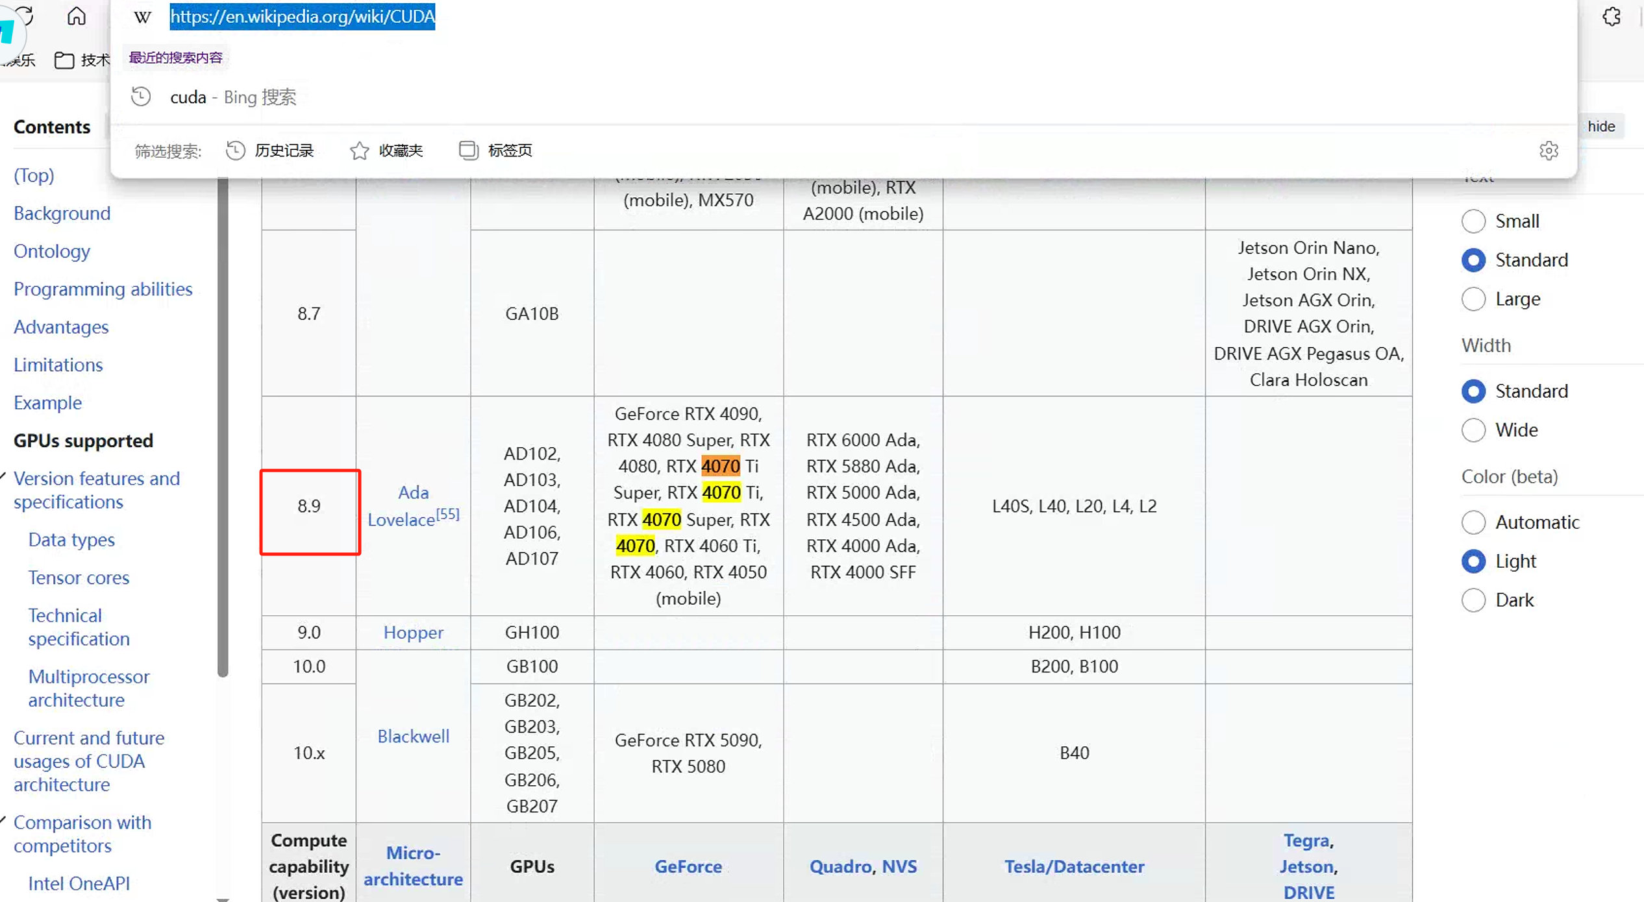Hide the appearance panel
This screenshot has width=1644, height=902.
[x=1601, y=126]
